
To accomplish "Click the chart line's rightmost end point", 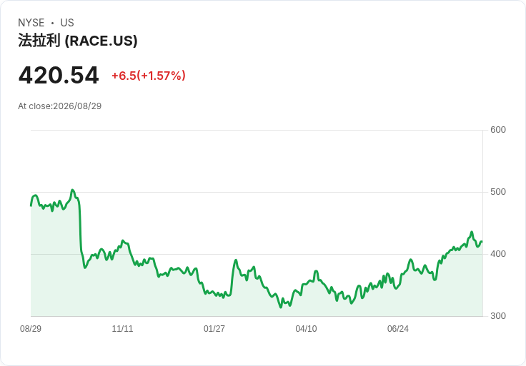I will pos(482,242).
